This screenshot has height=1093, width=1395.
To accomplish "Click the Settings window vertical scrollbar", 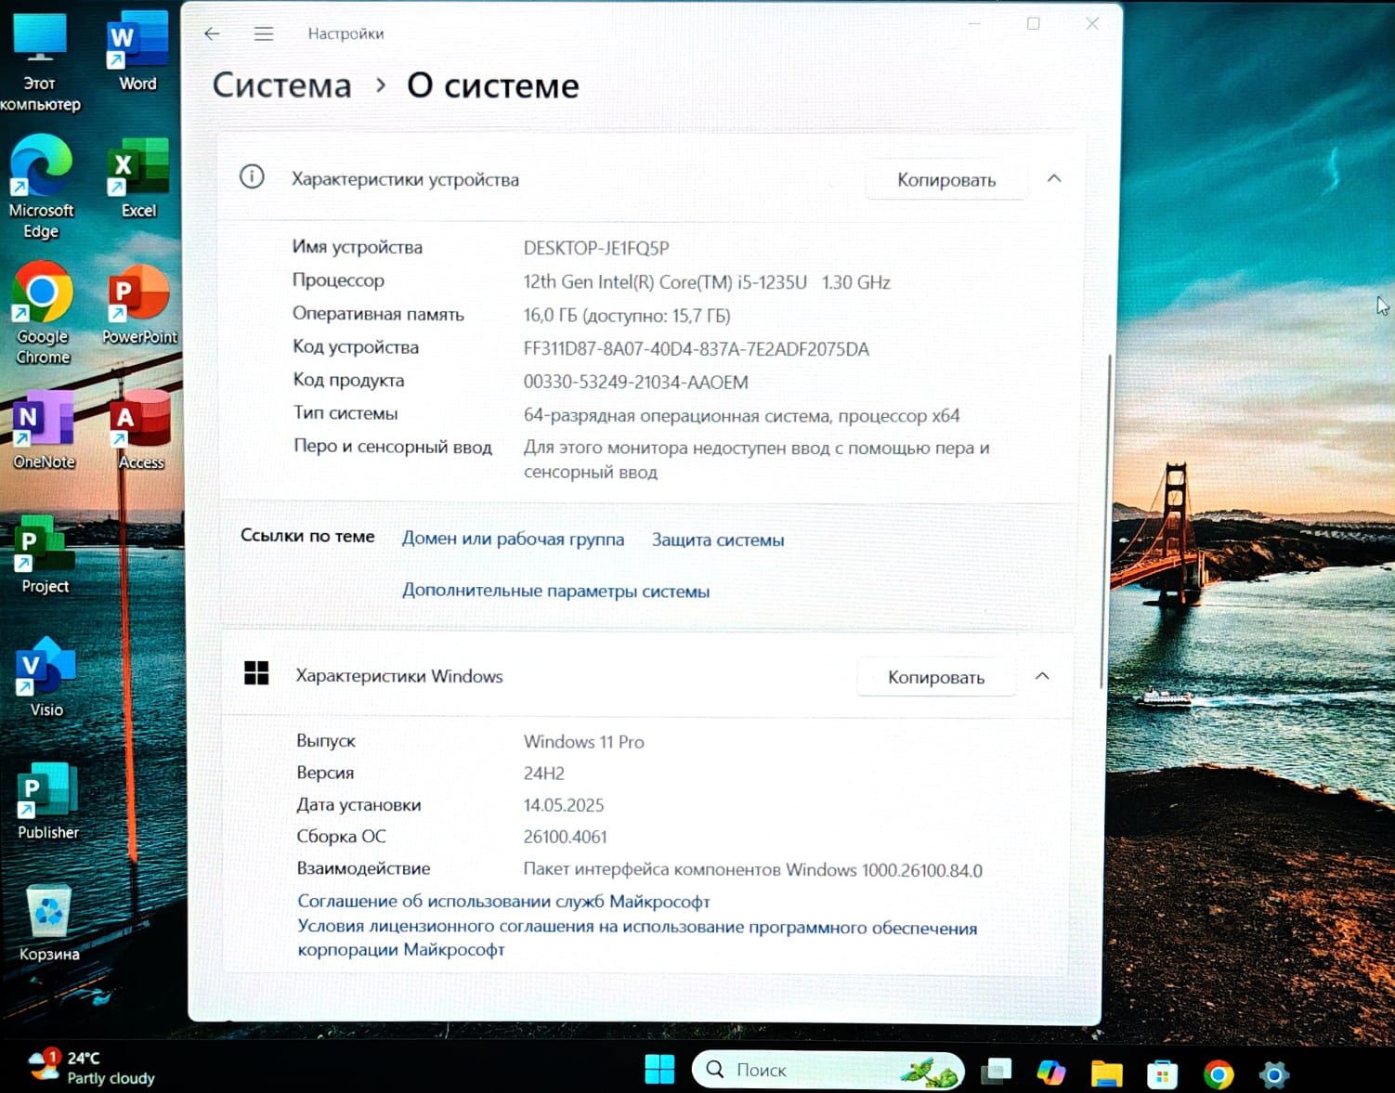I will (x=1104, y=520).
